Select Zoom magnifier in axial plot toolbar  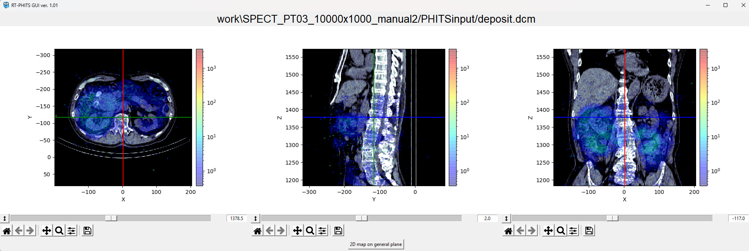59,231
